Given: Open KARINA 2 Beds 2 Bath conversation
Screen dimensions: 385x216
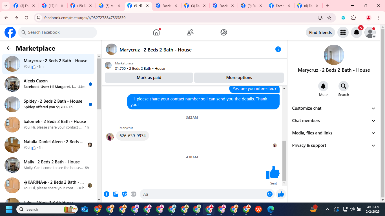Looking at the screenshot, I should 48,185.
